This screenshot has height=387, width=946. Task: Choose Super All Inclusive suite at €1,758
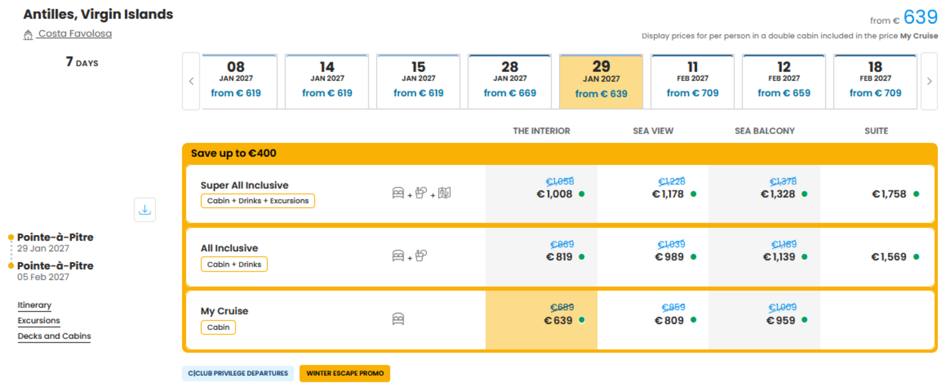876,194
